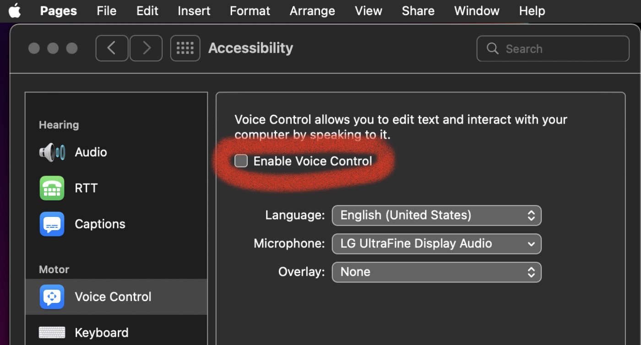The image size is (641, 345).
Task: Select the RTT phone icon
Action: [x=52, y=188]
